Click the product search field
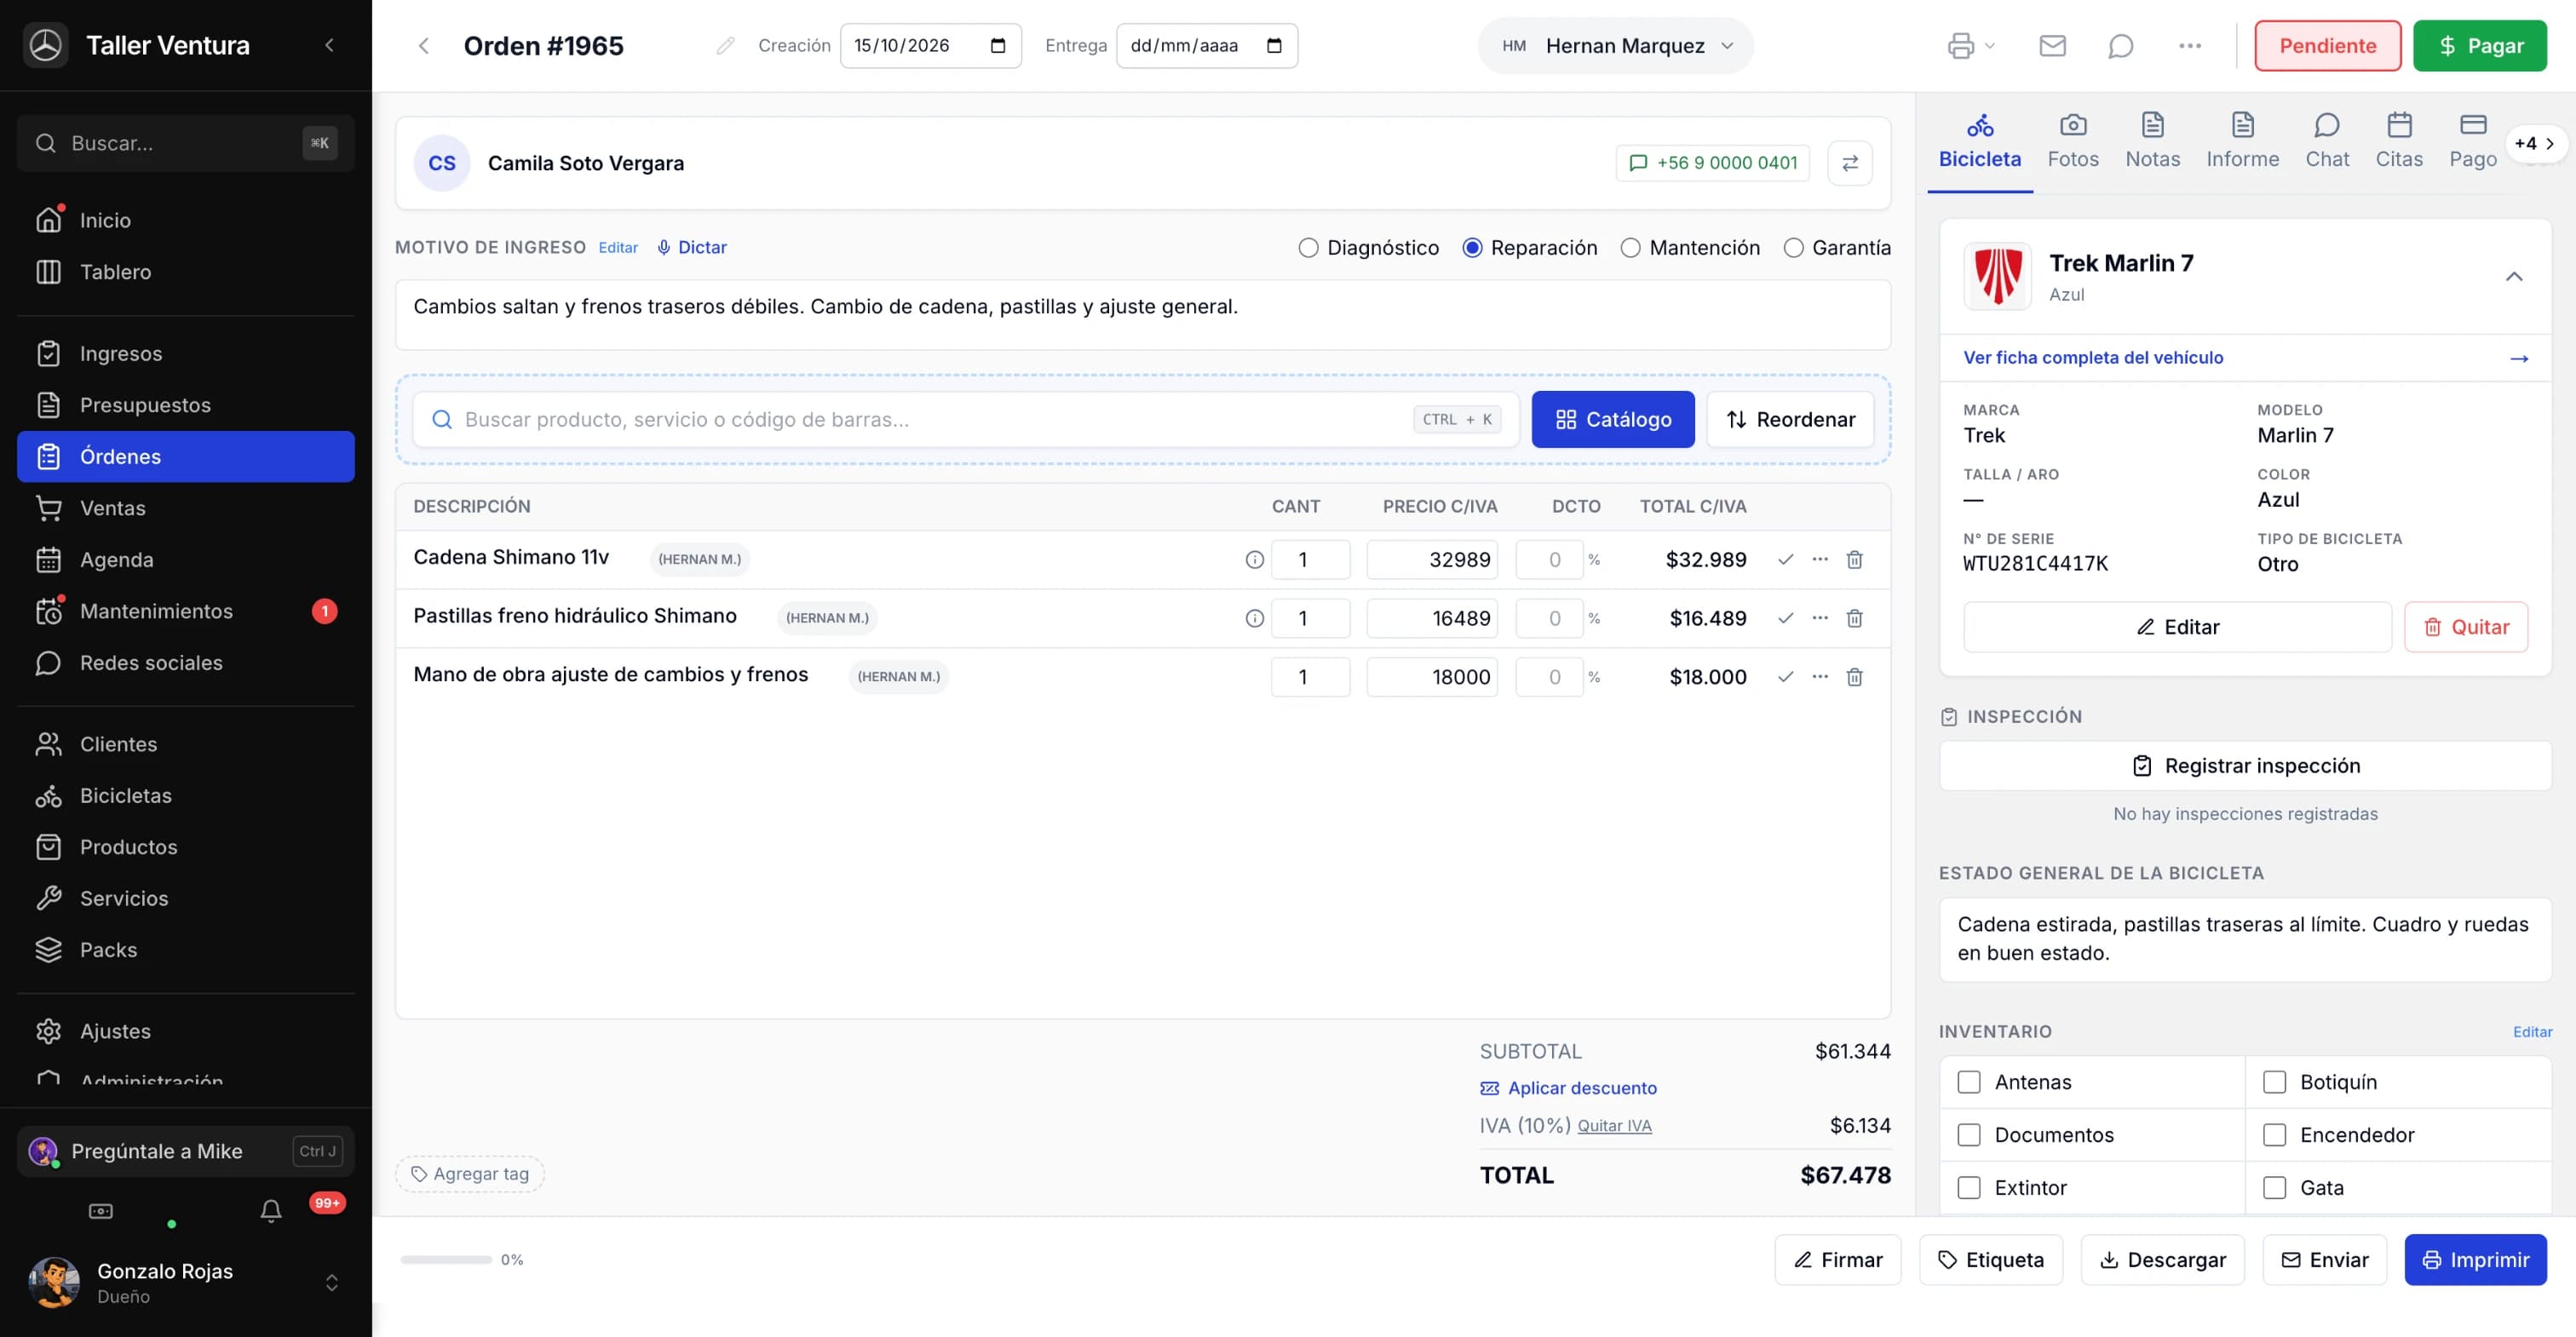Image resolution: width=2576 pixels, height=1337 pixels. pyautogui.click(x=965, y=420)
